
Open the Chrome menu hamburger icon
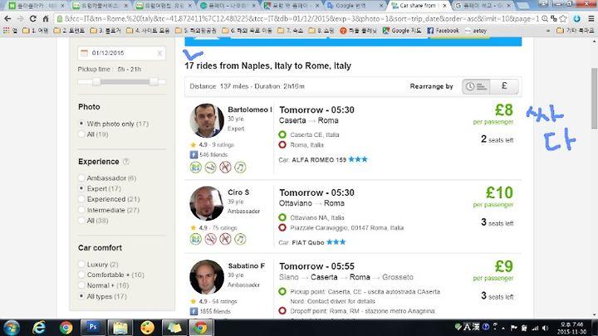pyautogui.click(x=591, y=18)
